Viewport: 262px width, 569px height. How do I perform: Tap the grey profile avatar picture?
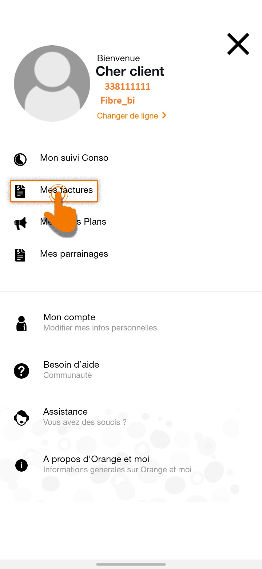[x=52, y=84]
